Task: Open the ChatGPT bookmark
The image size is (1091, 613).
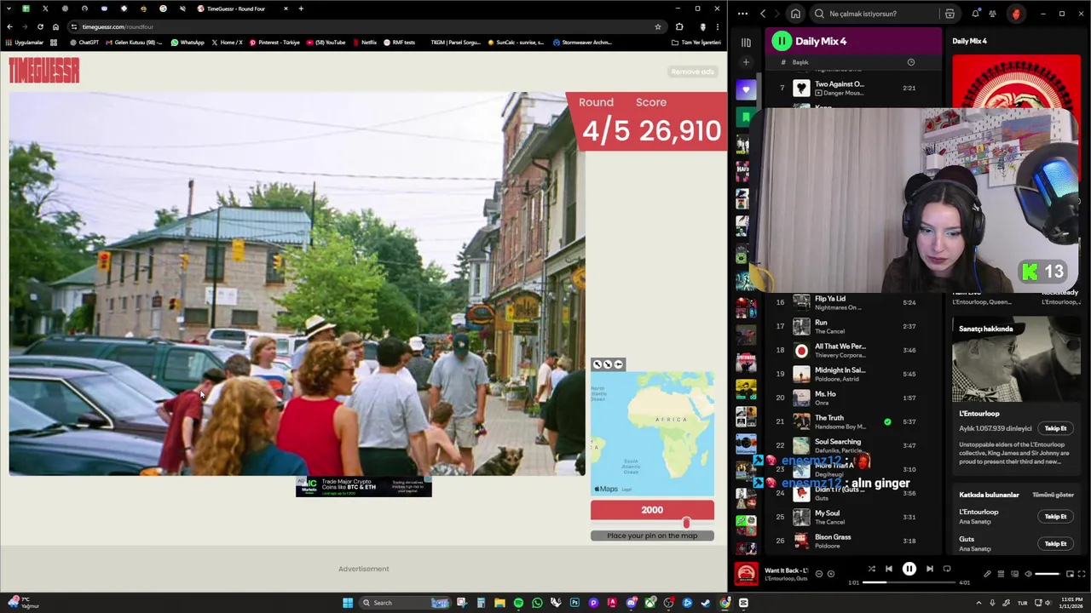Action: pyautogui.click(x=84, y=43)
